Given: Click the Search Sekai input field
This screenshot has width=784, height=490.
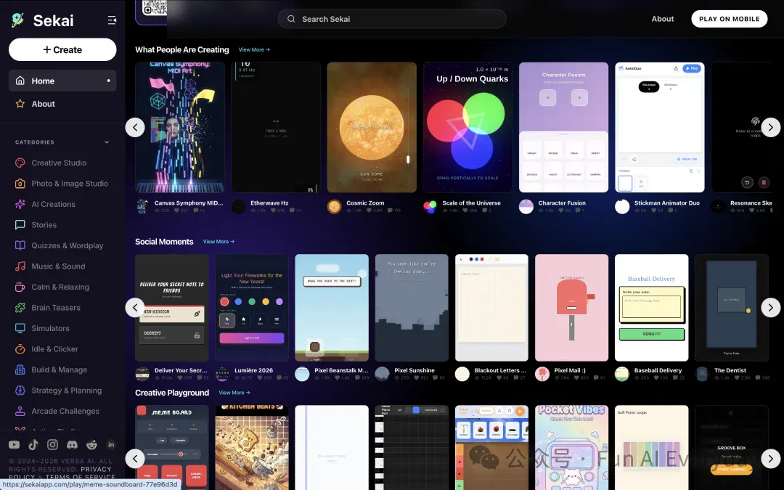Looking at the screenshot, I should (391, 19).
